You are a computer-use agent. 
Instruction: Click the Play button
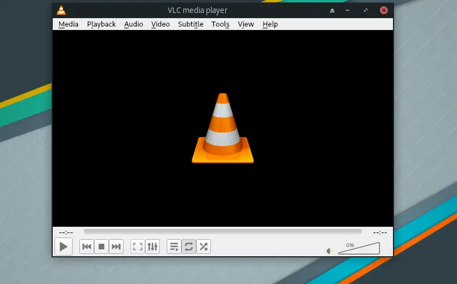(64, 247)
